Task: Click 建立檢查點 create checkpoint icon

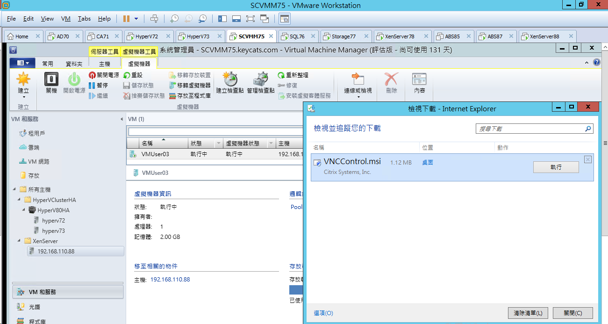Action: click(229, 79)
